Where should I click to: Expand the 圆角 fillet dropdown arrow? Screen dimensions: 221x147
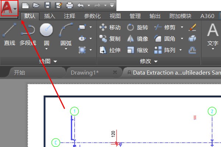click(x=182, y=38)
